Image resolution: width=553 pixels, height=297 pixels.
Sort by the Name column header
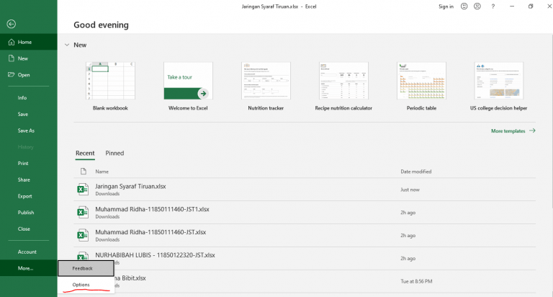pyautogui.click(x=102, y=172)
